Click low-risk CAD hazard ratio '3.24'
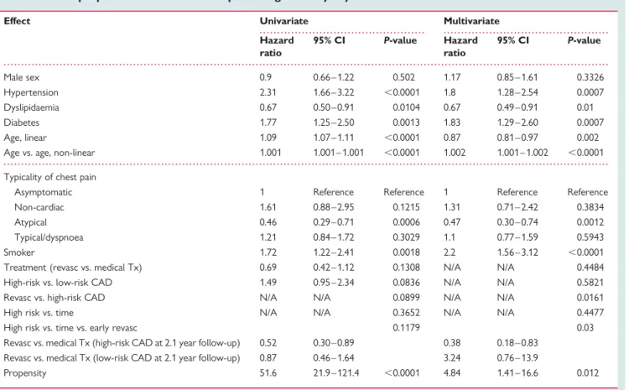The height and width of the screenshot is (390, 629). pyautogui.click(x=452, y=358)
